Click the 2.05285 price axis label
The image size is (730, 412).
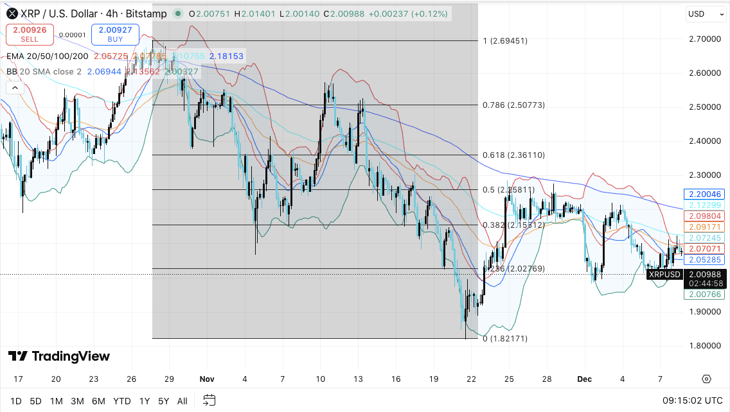pyautogui.click(x=704, y=259)
